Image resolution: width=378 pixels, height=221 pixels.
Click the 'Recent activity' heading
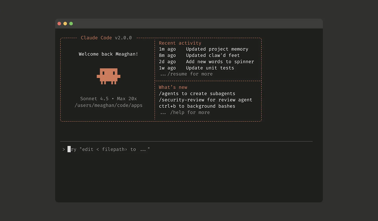pyautogui.click(x=180, y=43)
